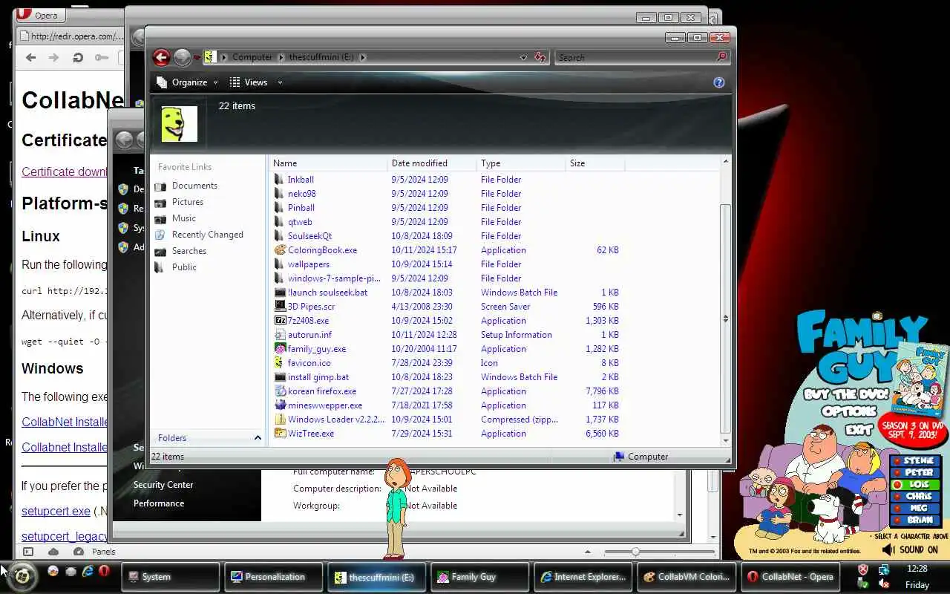
Task: Sort files by Date modified column
Action: [433, 163]
